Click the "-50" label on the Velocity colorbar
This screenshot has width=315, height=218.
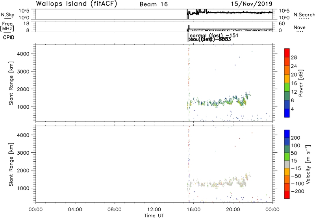pyautogui.click(x=296, y=176)
